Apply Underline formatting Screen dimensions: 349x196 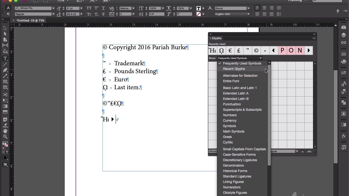point(103,8)
